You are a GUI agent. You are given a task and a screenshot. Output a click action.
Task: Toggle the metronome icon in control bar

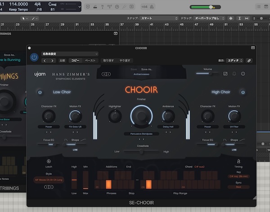[x=152, y=7]
